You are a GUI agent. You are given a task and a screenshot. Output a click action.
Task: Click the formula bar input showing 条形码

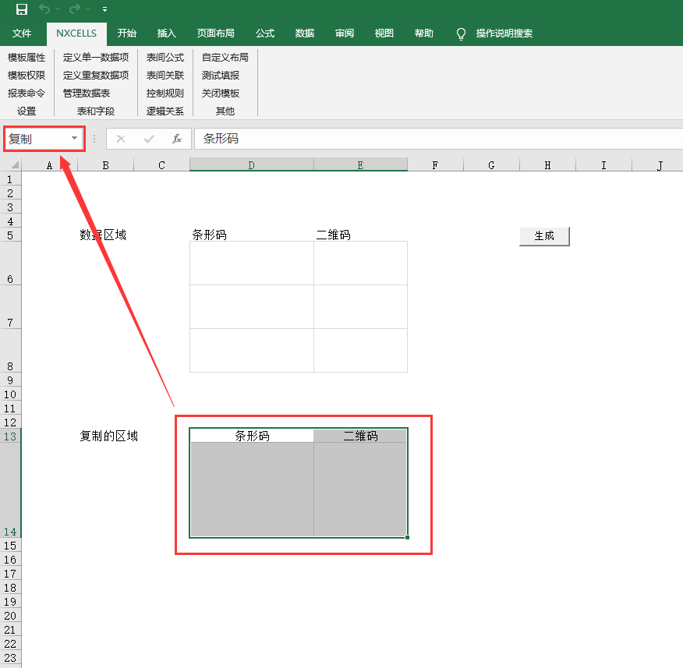pos(437,139)
